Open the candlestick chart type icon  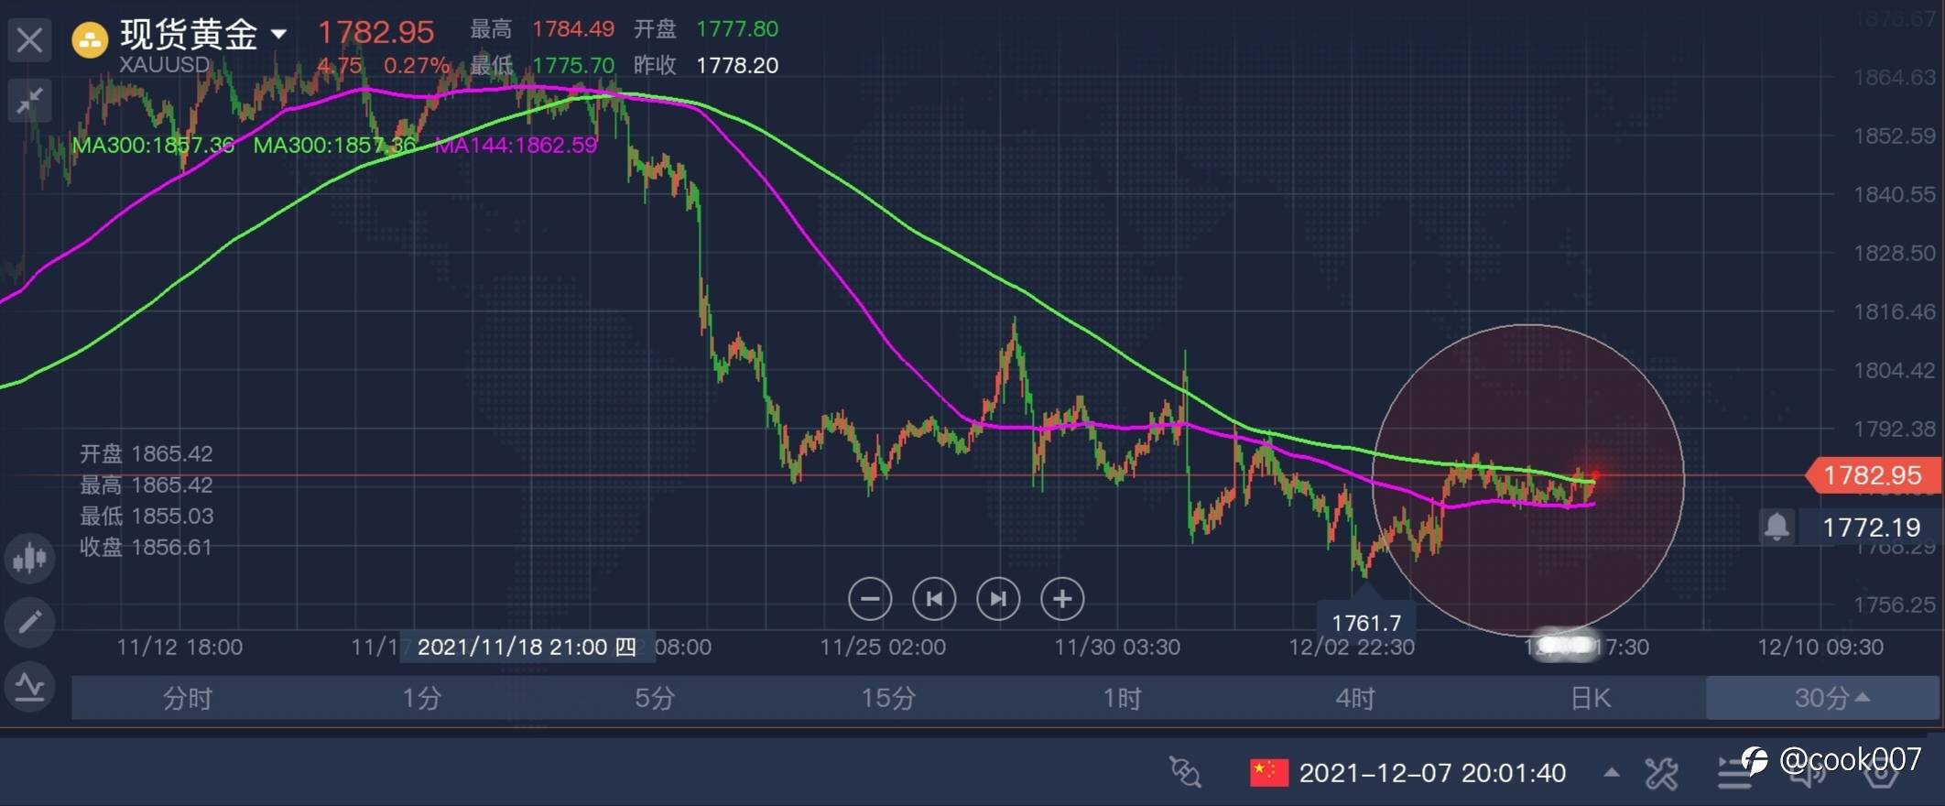[x=29, y=557]
